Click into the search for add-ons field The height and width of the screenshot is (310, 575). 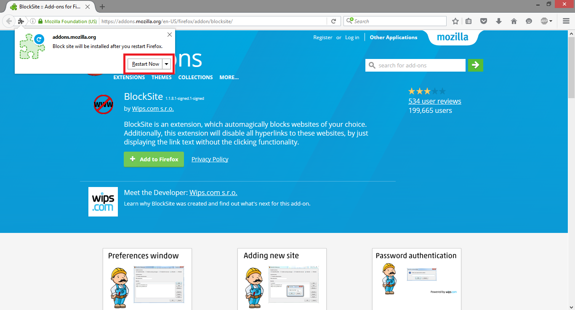pos(415,65)
